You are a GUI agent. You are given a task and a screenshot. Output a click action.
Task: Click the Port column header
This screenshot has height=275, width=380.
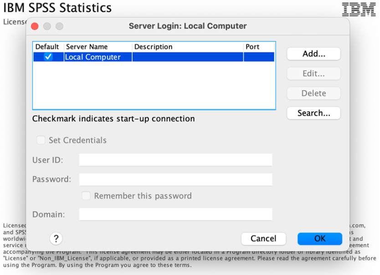253,46
